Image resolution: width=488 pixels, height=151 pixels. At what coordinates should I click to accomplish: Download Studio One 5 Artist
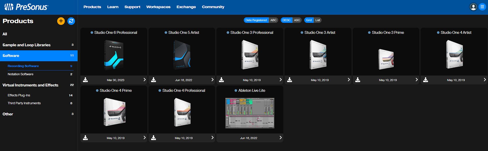tap(153, 80)
